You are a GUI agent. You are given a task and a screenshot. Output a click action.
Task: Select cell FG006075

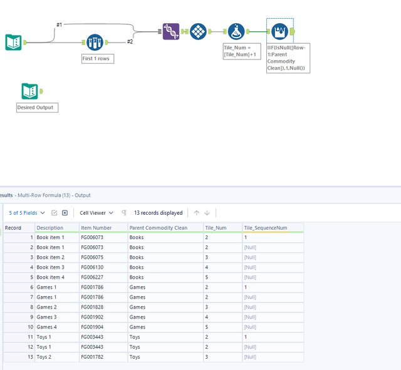coord(103,257)
